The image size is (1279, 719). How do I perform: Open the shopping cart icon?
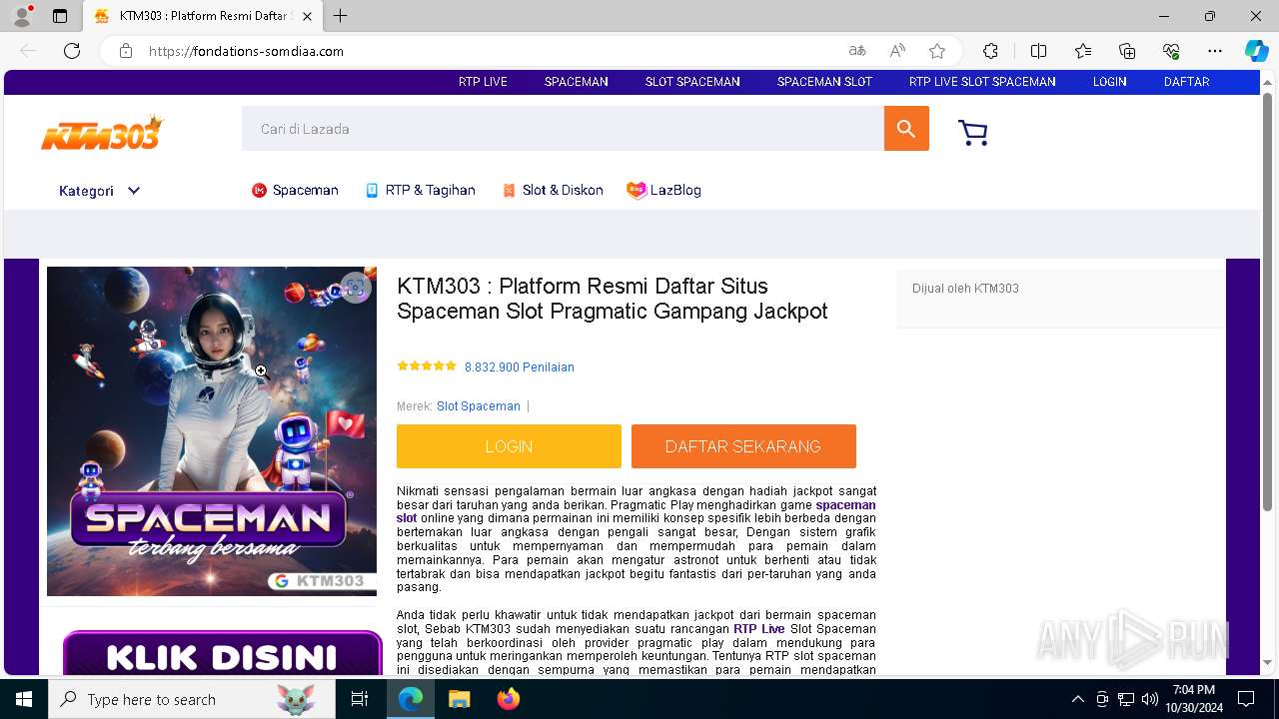(972, 132)
